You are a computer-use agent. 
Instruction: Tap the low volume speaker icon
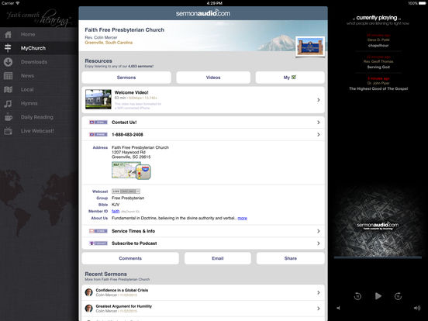click(339, 308)
